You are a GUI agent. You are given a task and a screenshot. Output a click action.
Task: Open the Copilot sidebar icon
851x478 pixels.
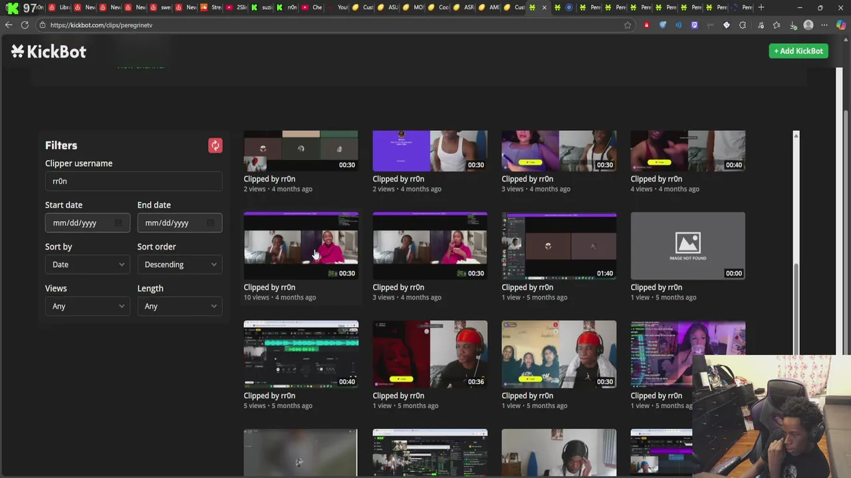[841, 25]
